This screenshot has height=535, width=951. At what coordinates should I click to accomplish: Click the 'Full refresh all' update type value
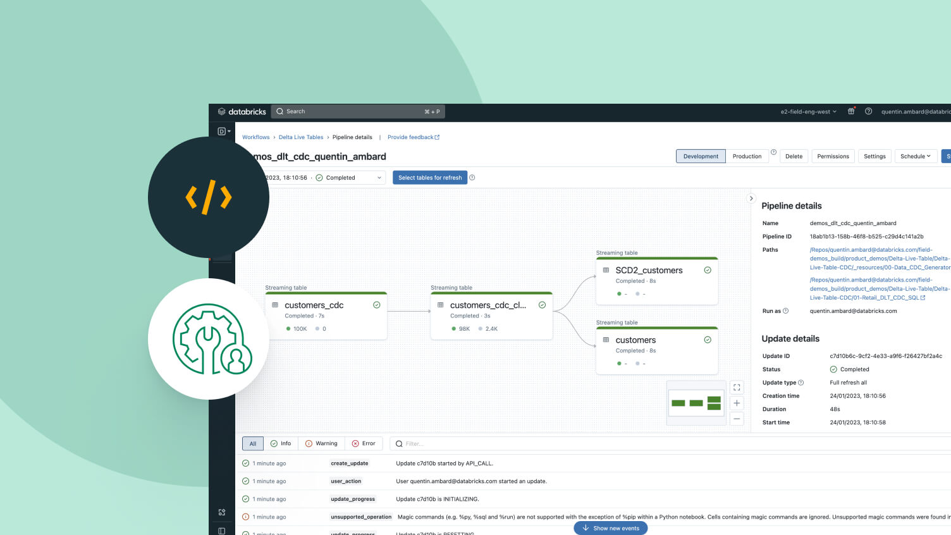(848, 383)
